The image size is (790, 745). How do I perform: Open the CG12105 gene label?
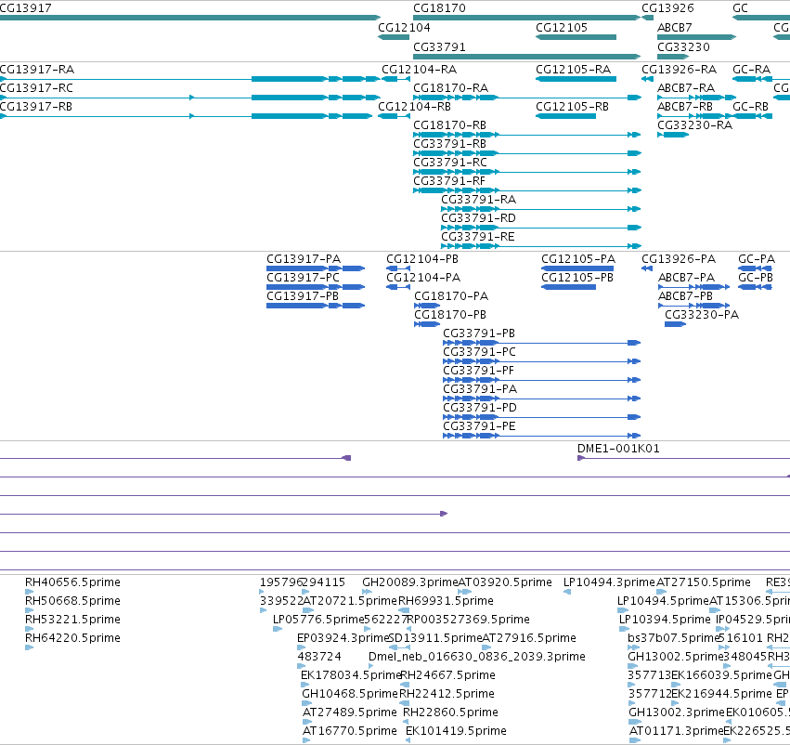coord(562,28)
